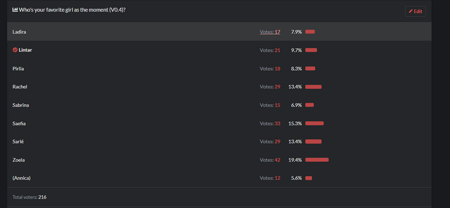Image resolution: width=450 pixels, height=208 pixels.
Task: Select the Pirlia poll option
Action: (x=220, y=69)
